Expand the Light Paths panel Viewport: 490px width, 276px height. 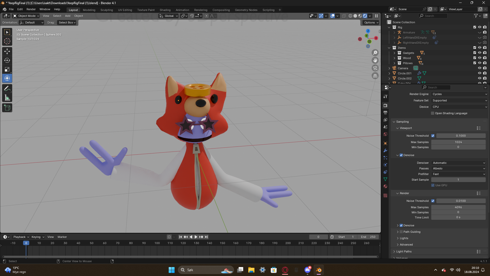(x=394, y=251)
